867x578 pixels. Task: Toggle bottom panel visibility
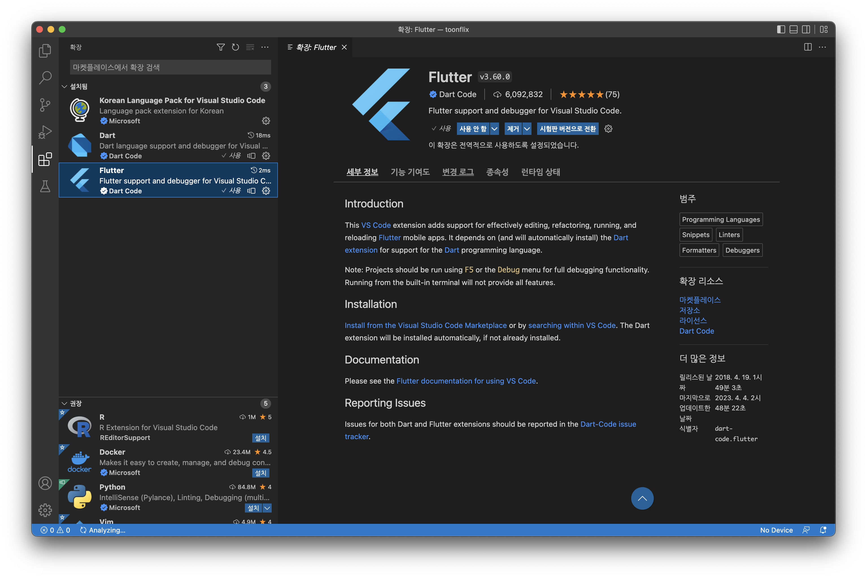pos(794,29)
